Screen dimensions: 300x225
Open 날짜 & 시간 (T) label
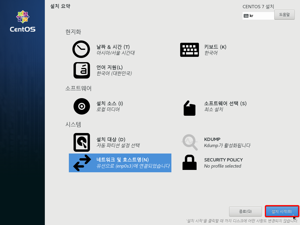click(x=113, y=47)
